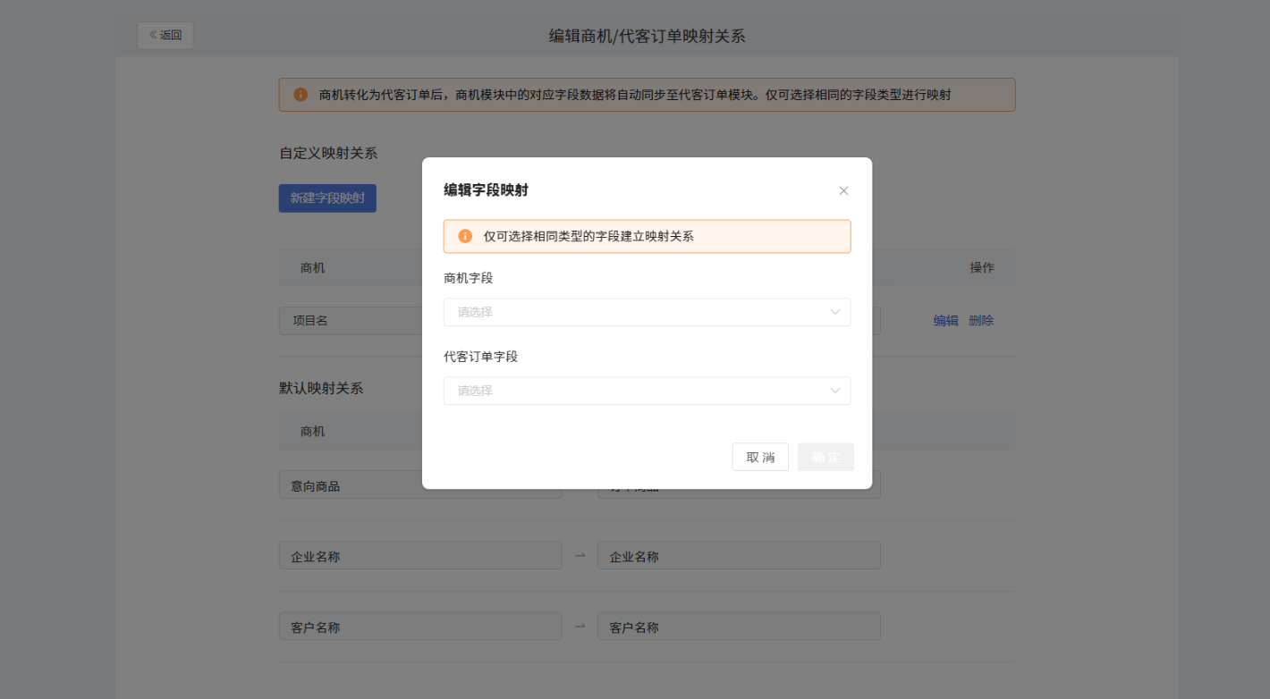Click the right 客户名称 field
The image size is (1270, 699).
[739, 626]
